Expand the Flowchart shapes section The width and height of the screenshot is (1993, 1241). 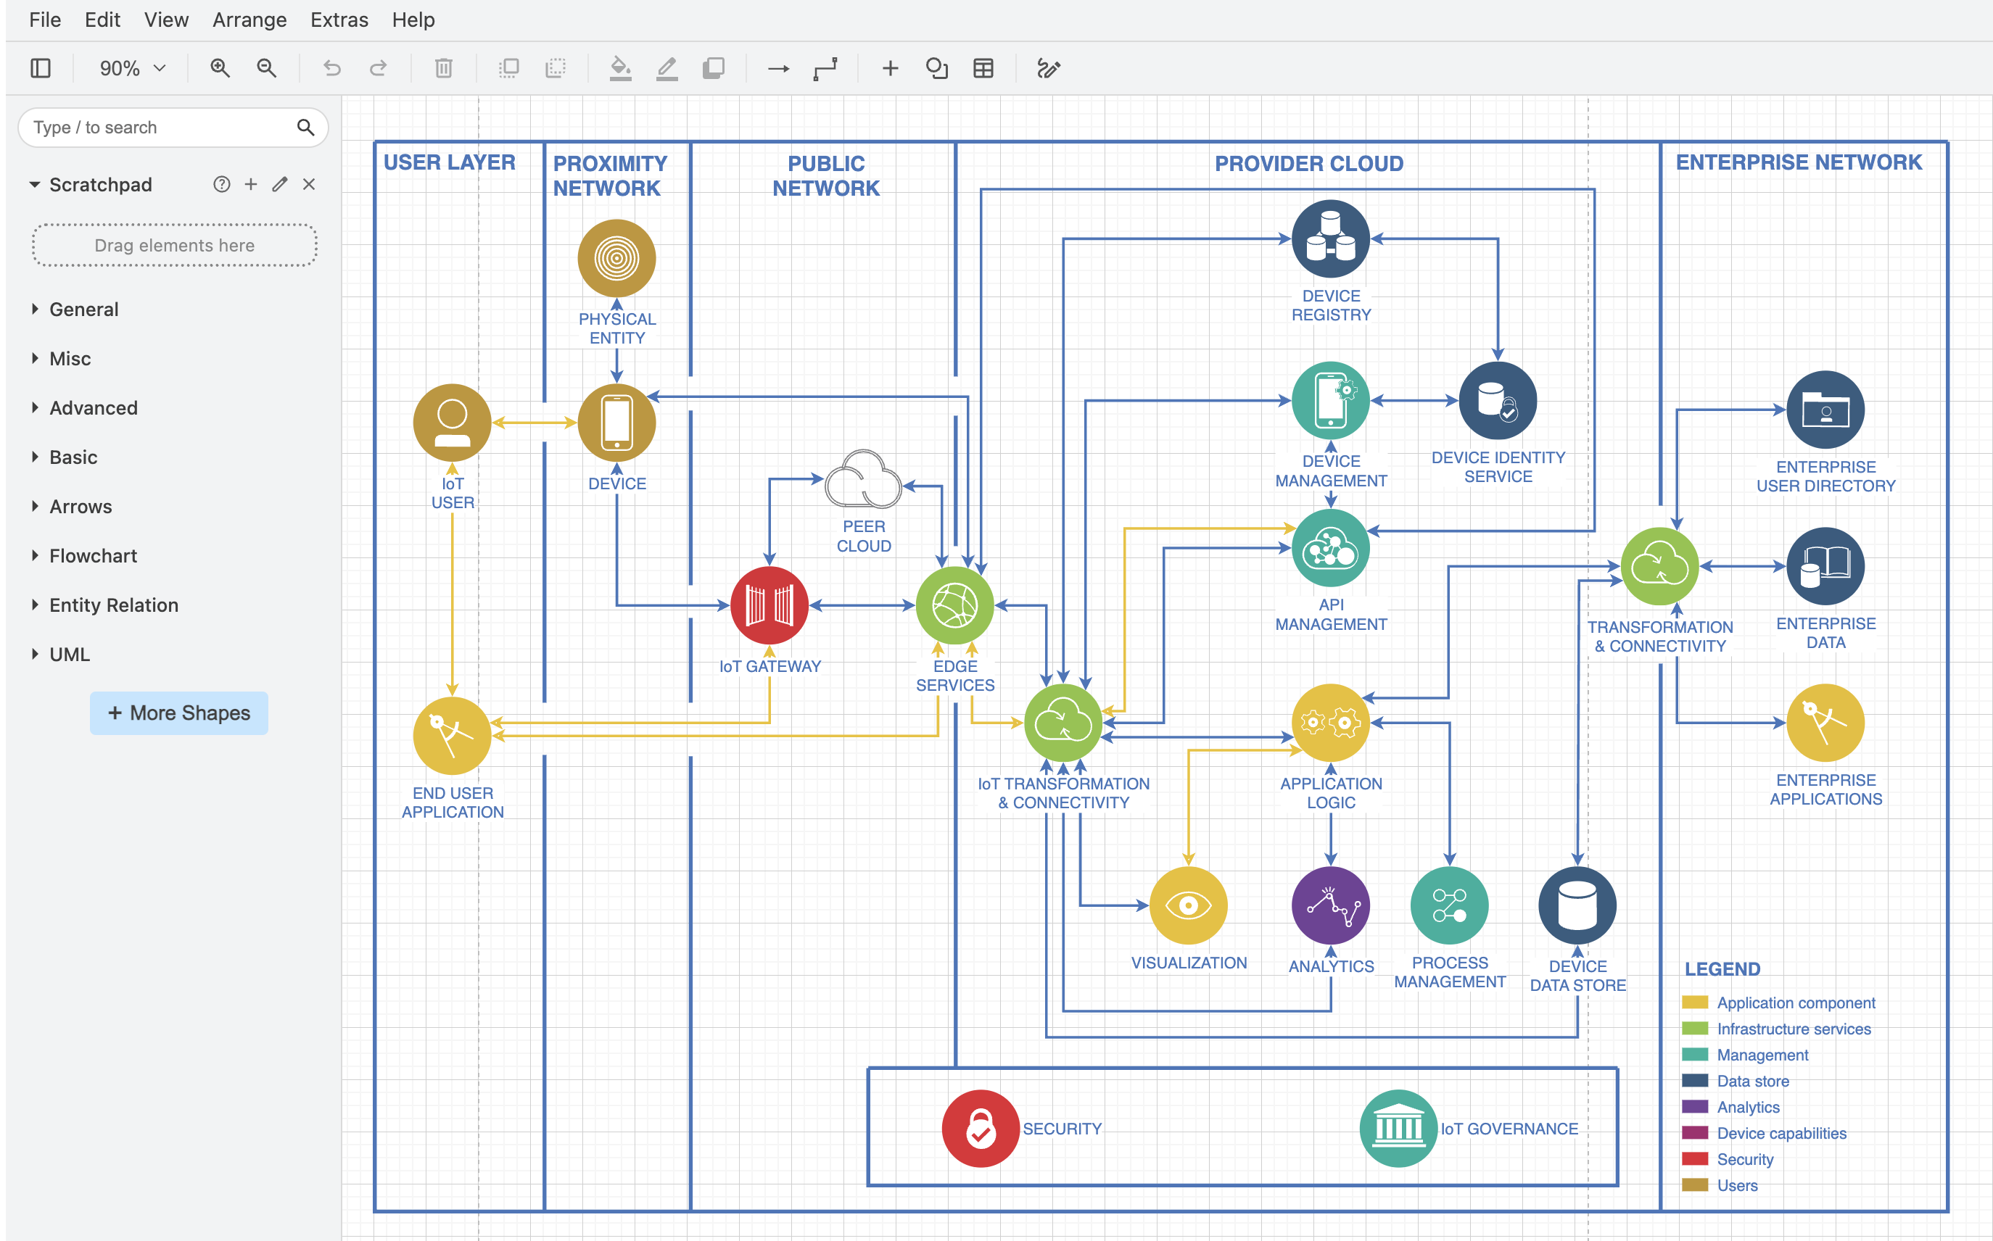point(93,556)
